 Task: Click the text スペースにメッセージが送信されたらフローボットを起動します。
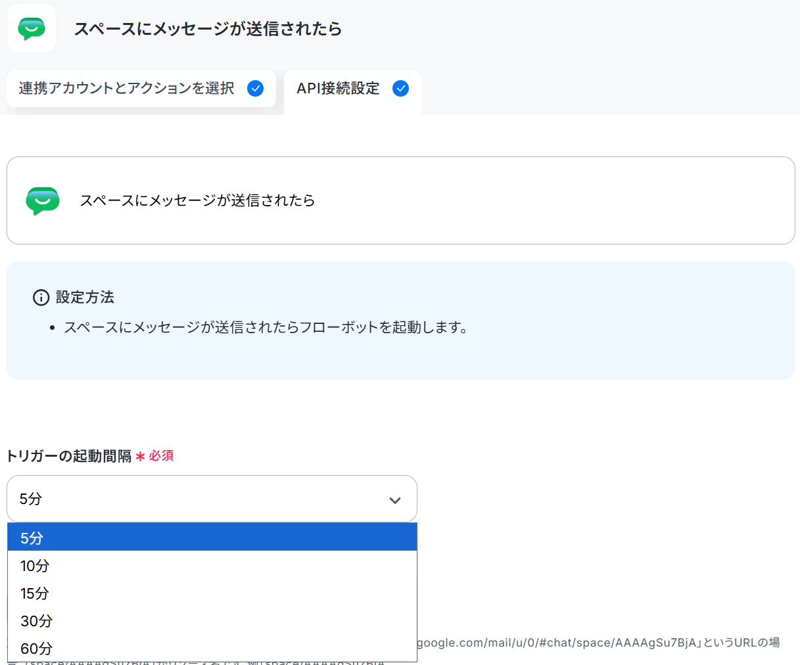coord(266,327)
